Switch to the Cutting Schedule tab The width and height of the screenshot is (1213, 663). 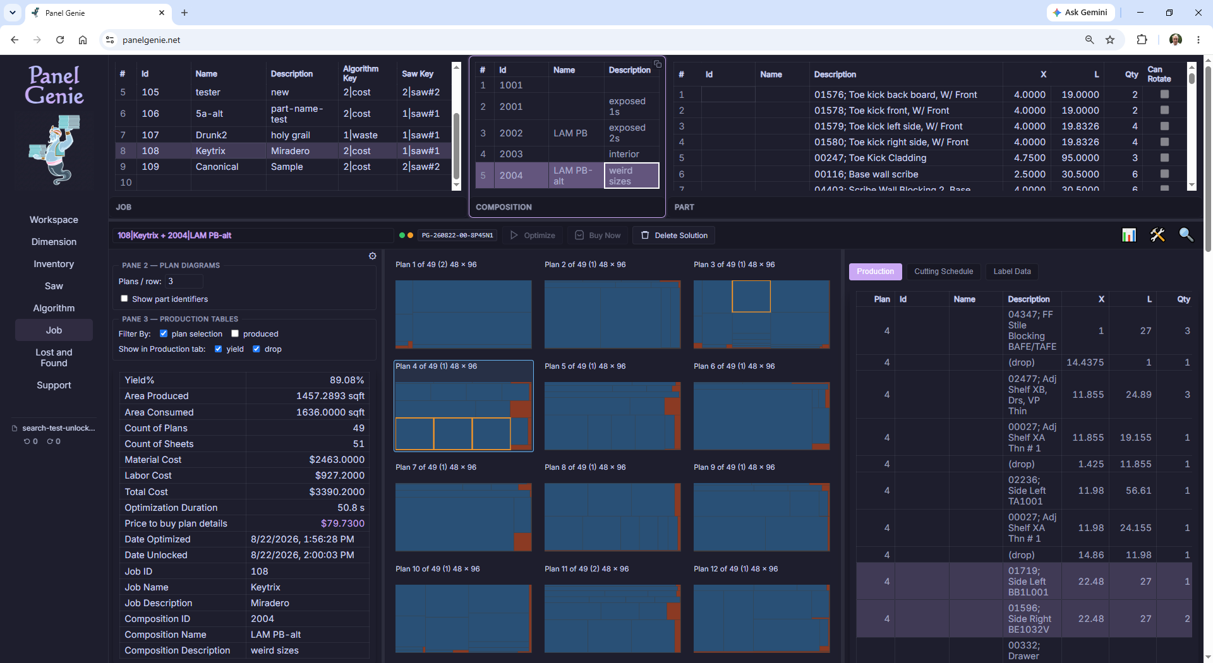(943, 272)
